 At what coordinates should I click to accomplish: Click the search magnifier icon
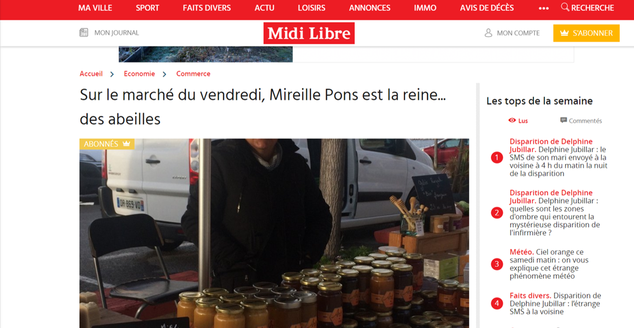[565, 7]
